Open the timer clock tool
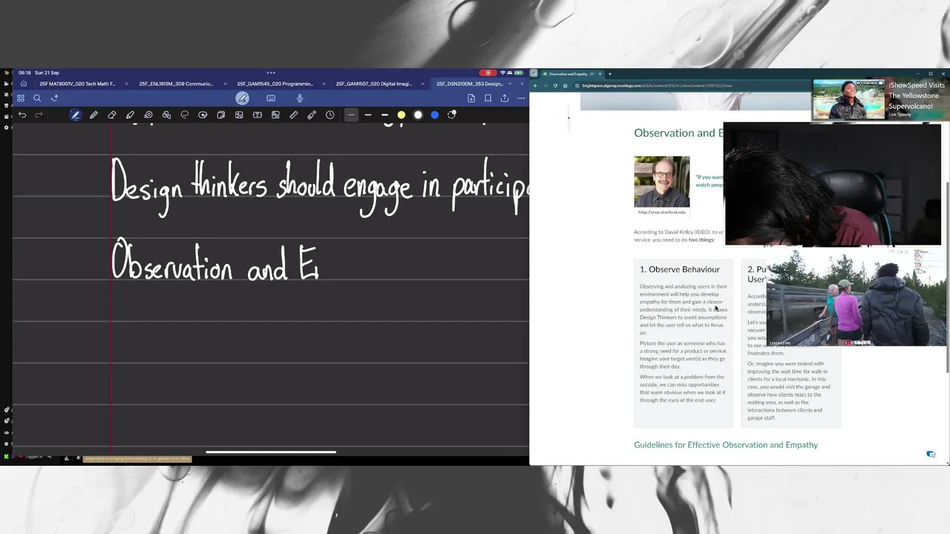Screen dimensions: 950x534 click(330, 115)
